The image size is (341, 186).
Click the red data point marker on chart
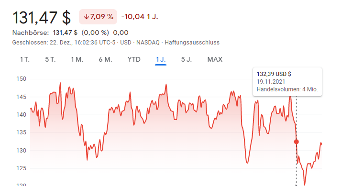296,142
